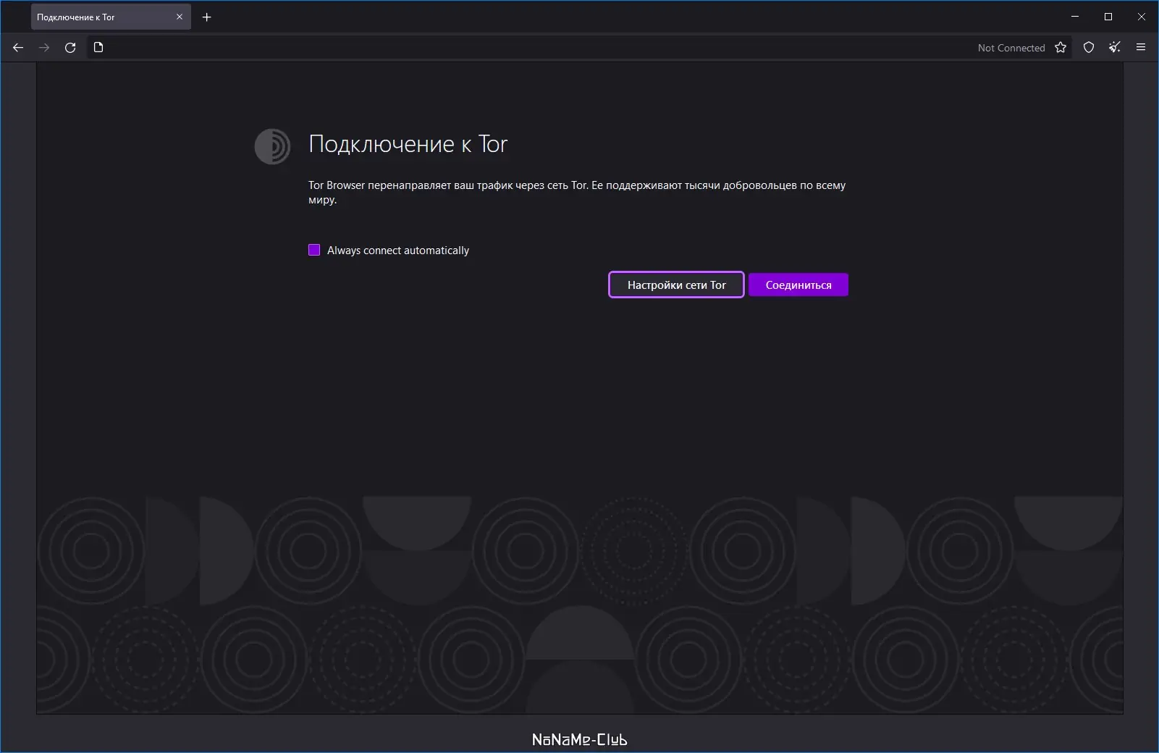1159x753 pixels.
Task: Bookmark this page with the star icon
Action: (x=1061, y=48)
